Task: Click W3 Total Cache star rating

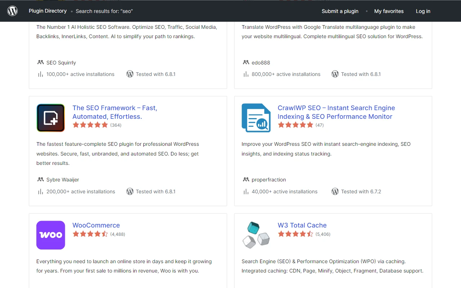Action: 295,234
